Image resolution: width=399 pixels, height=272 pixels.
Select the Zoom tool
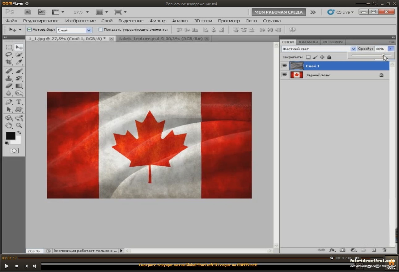[19, 125]
